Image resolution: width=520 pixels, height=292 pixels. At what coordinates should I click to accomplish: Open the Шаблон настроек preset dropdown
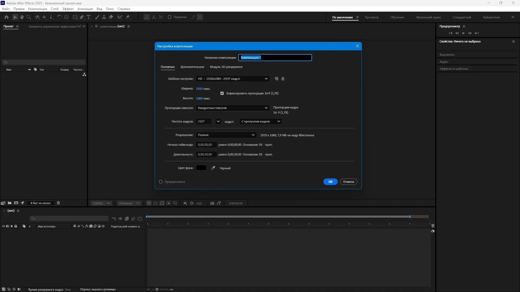tap(232, 79)
